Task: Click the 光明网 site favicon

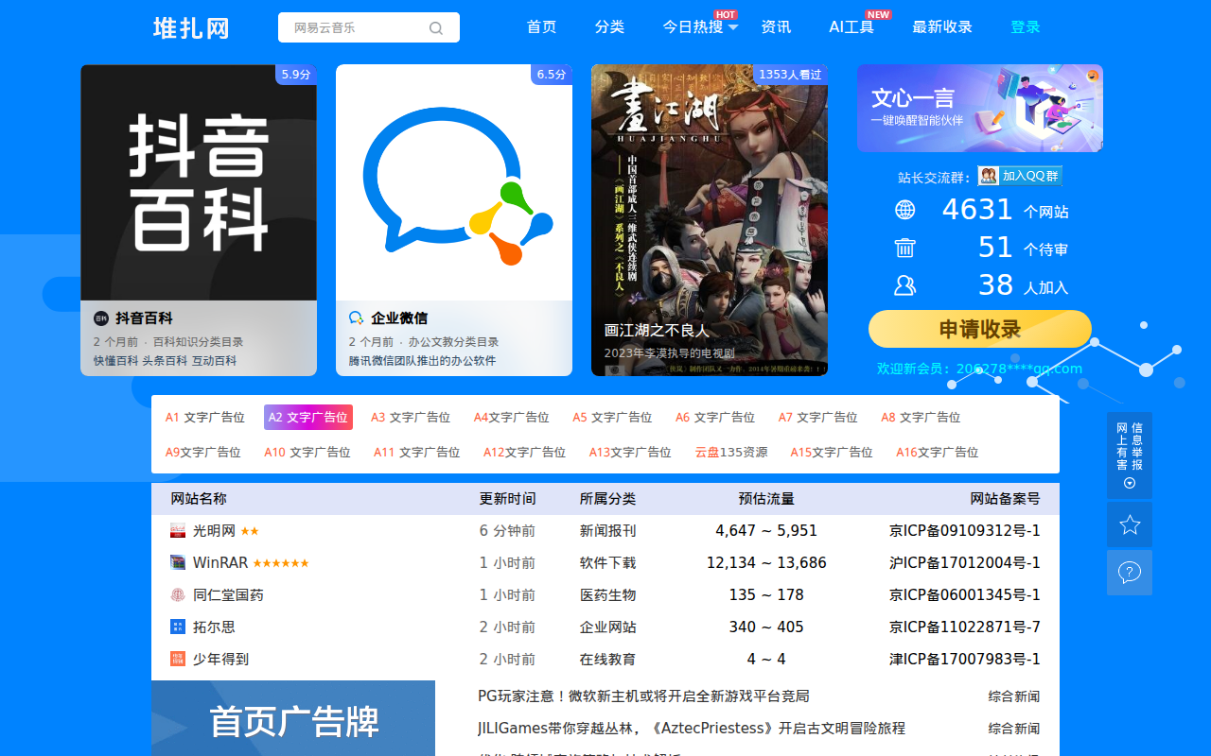Action: 178,531
